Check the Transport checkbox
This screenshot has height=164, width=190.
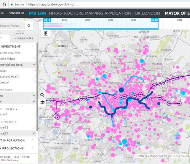pyautogui.click(x=34, y=114)
